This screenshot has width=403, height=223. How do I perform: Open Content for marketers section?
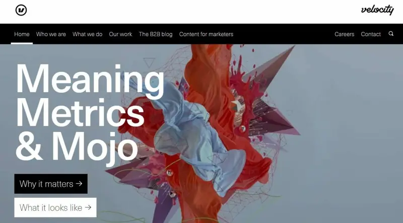point(206,34)
